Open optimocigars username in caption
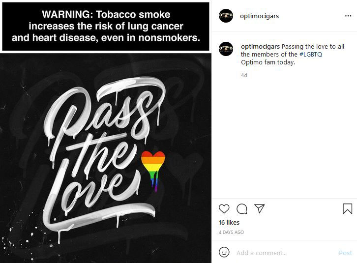Screen dimensions: 357x263 tap(260, 46)
